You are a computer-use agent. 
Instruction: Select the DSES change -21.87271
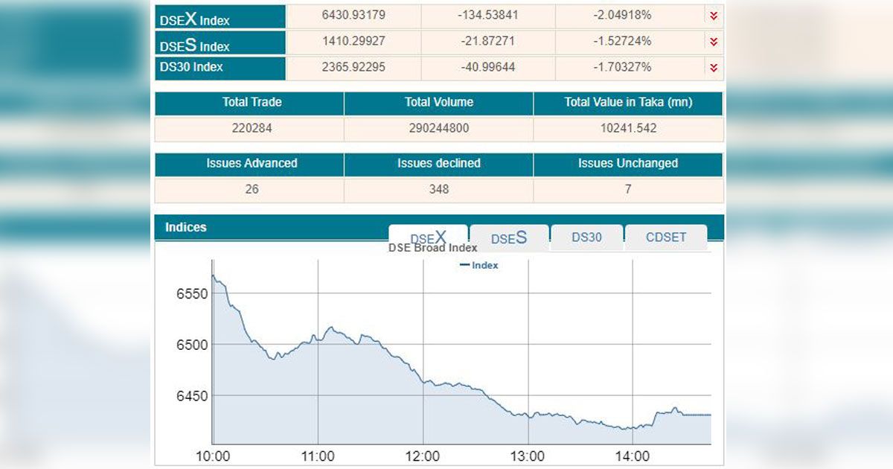point(487,41)
